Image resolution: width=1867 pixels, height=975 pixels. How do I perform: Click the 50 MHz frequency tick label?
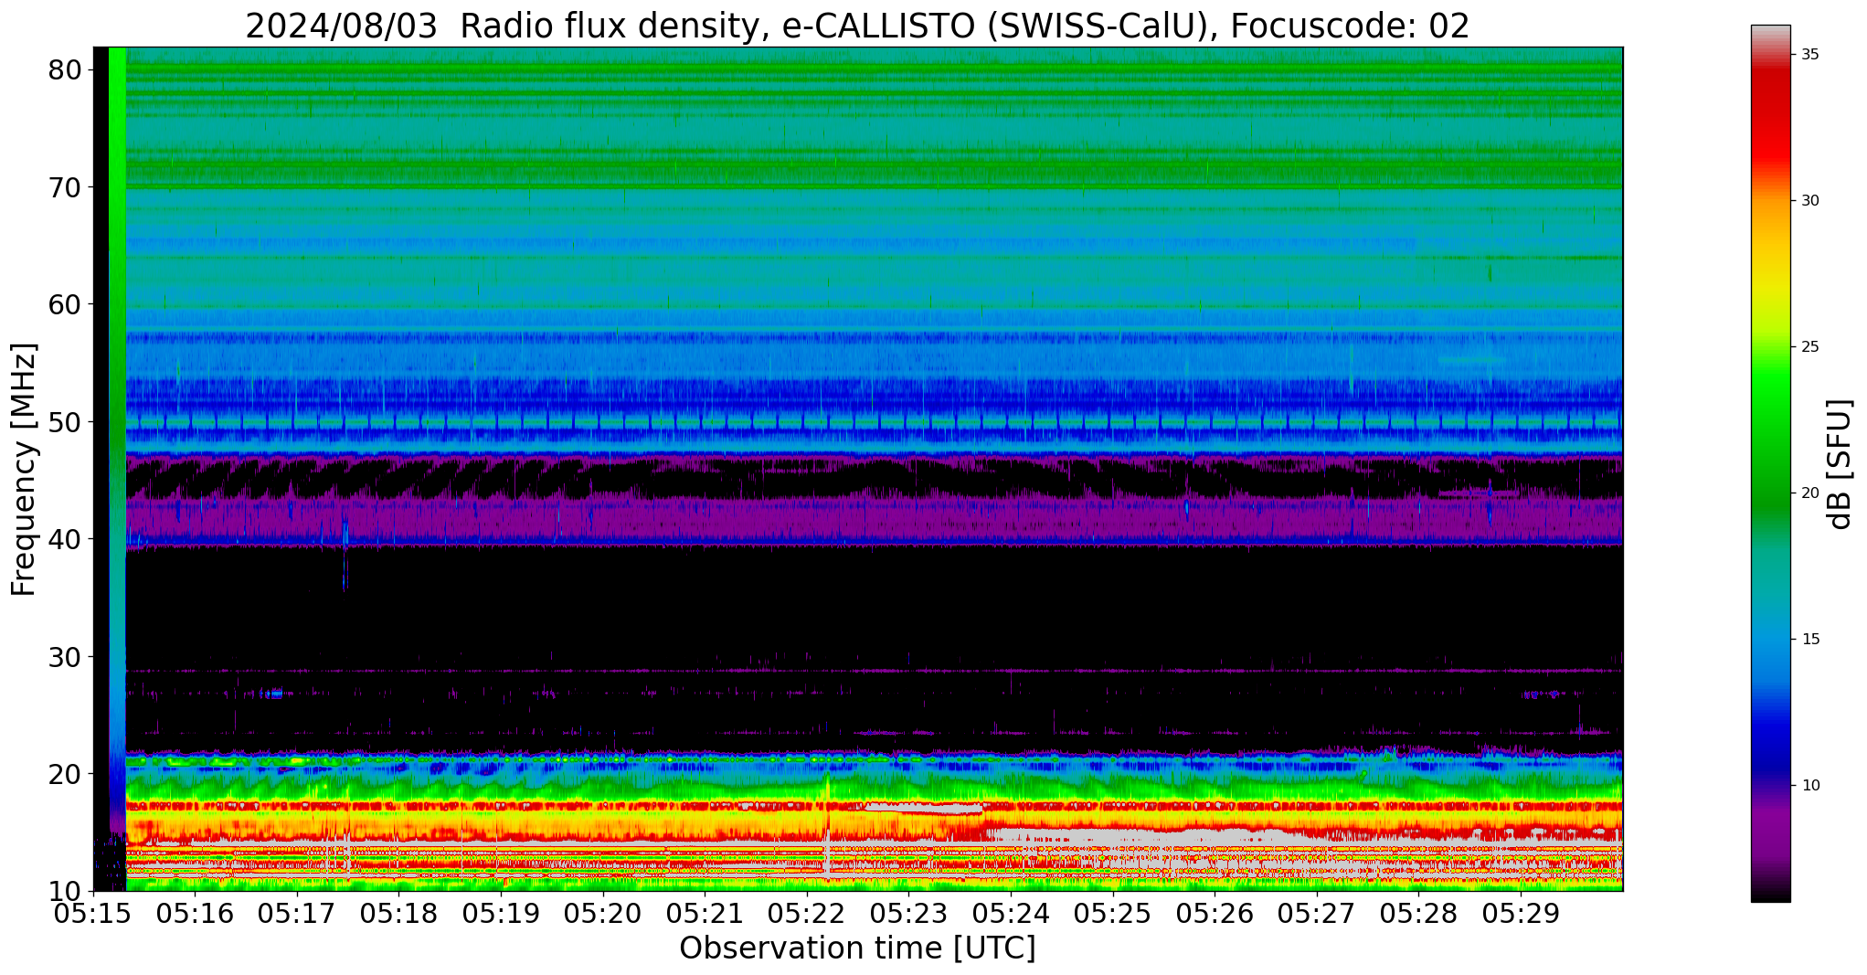pos(65,422)
